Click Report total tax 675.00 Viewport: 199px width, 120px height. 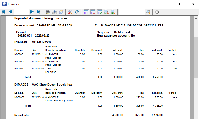point(140,115)
